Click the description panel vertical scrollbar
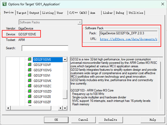The image size is (167, 125). pos(161,80)
